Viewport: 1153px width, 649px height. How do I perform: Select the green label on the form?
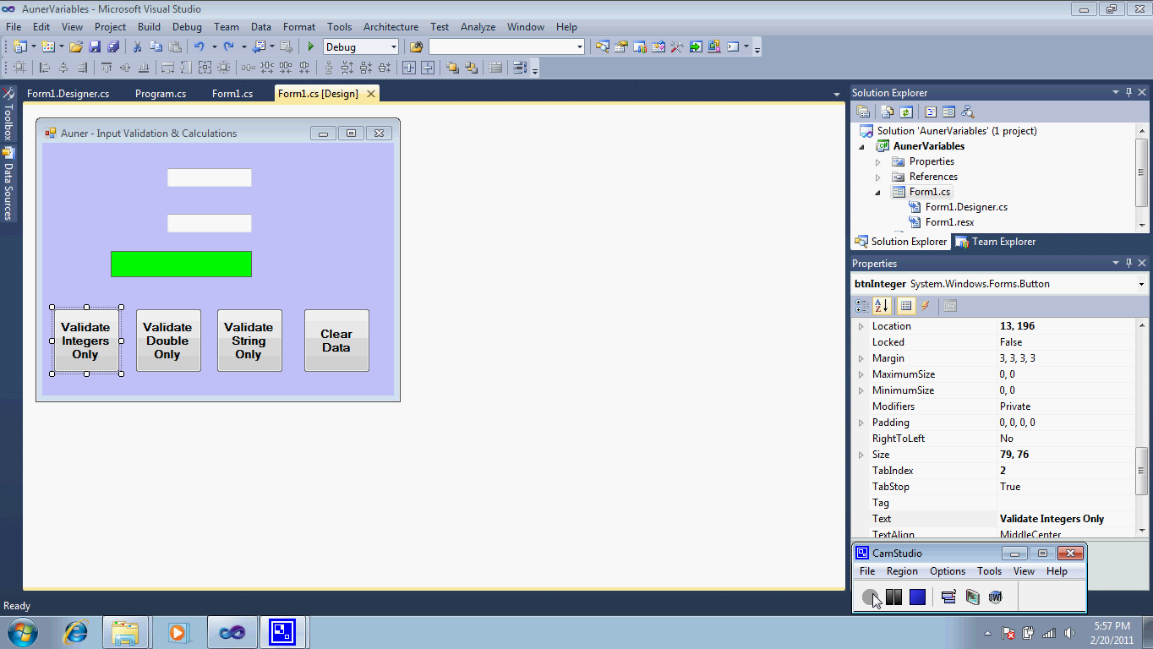click(x=181, y=264)
